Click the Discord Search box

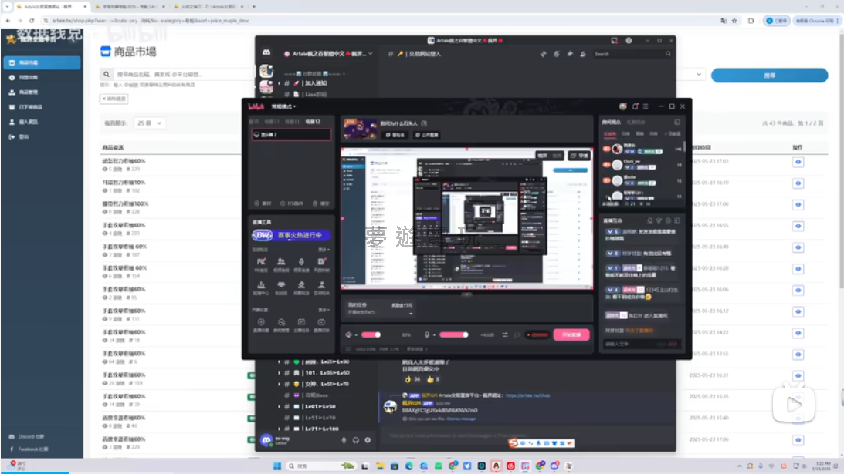coord(632,54)
